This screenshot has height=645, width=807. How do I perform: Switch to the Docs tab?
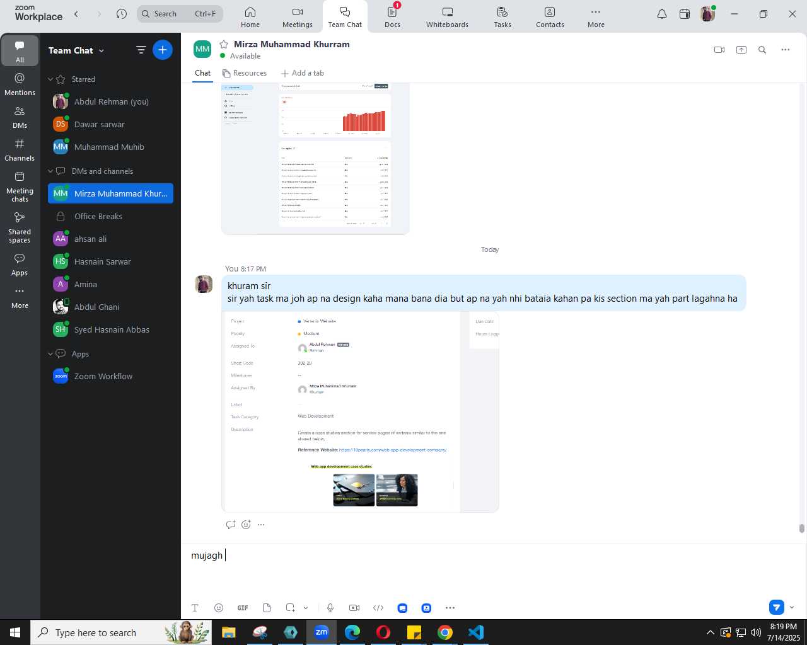click(x=392, y=17)
